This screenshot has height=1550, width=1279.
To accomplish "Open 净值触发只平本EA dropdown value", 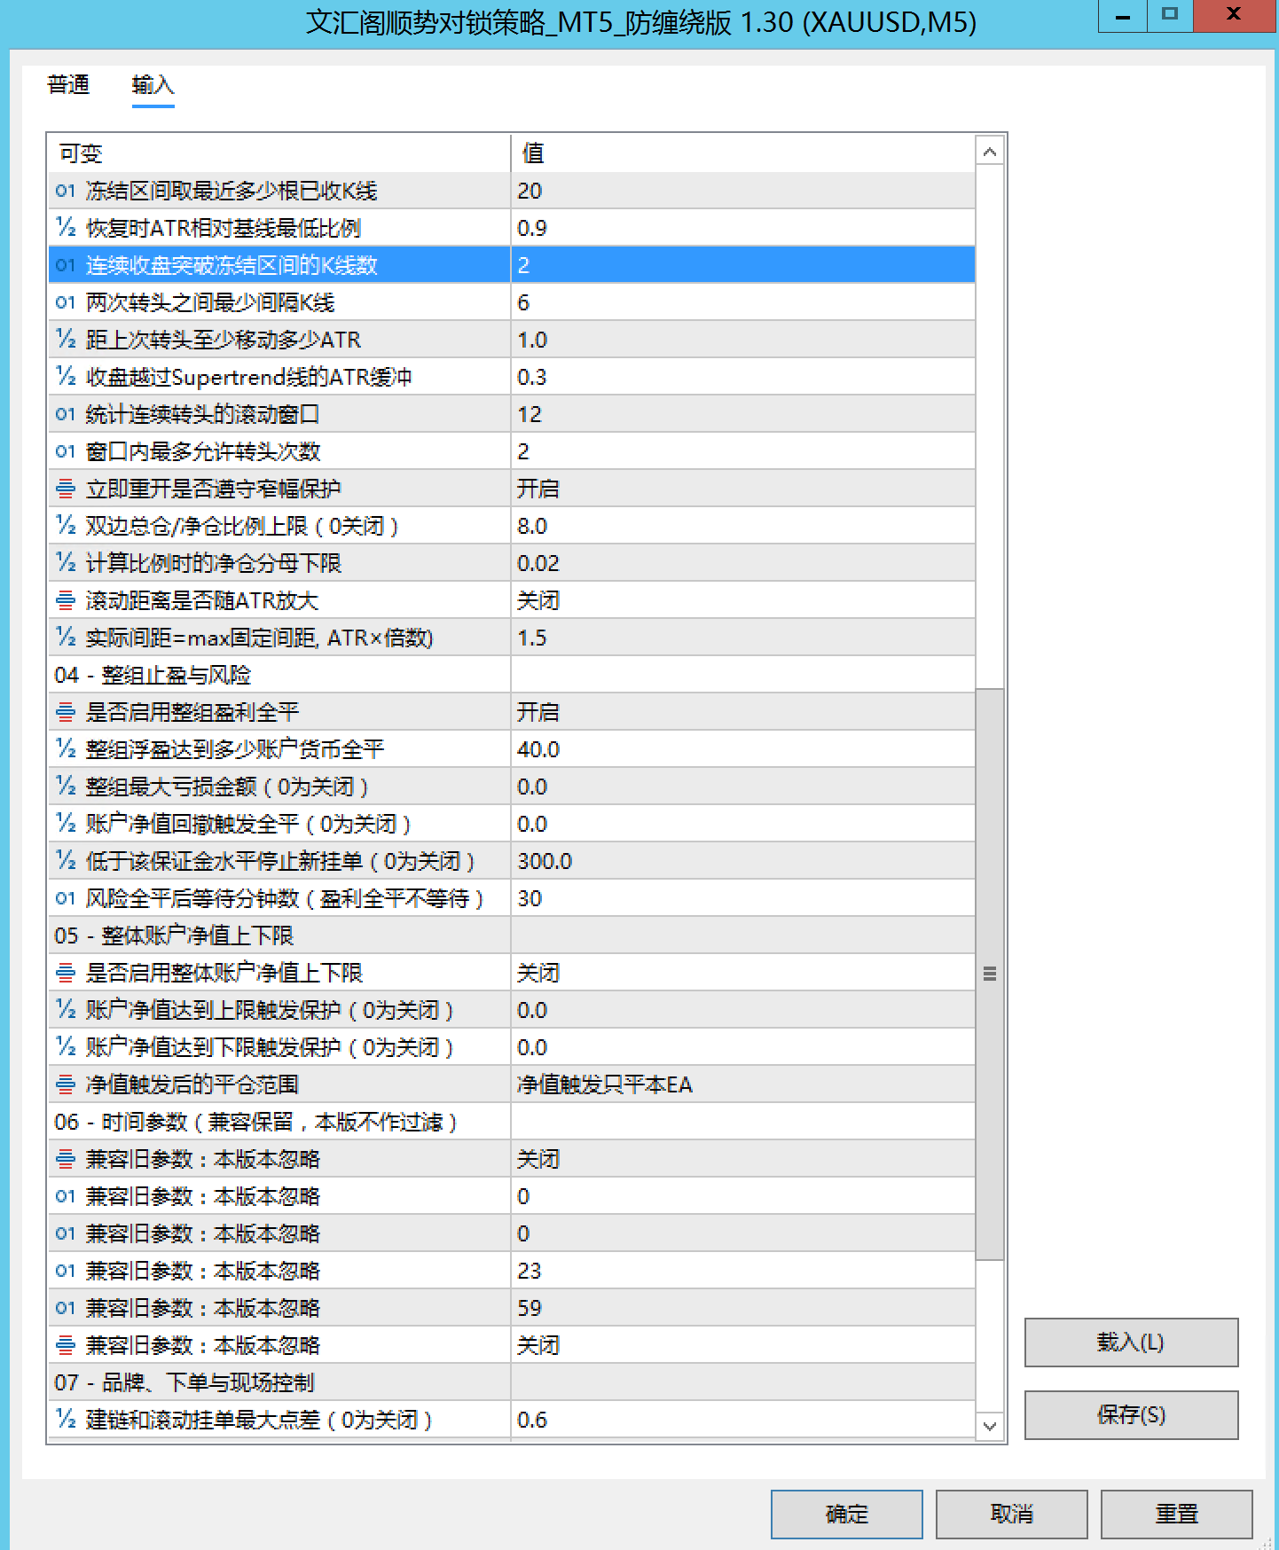I will 742,1084.
